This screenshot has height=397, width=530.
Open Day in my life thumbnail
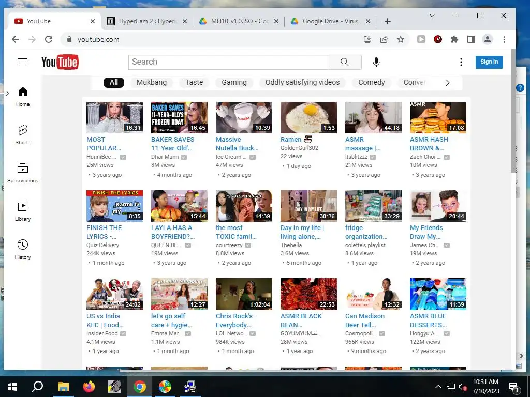(308, 206)
